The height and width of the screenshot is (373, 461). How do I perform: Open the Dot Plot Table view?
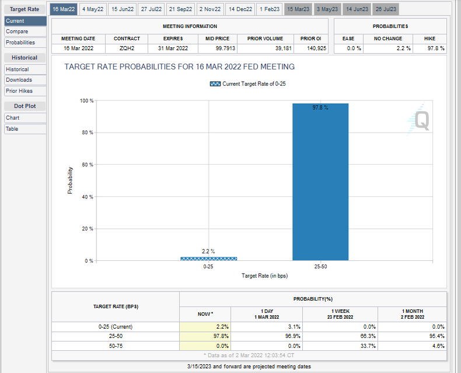pyautogui.click(x=25, y=129)
